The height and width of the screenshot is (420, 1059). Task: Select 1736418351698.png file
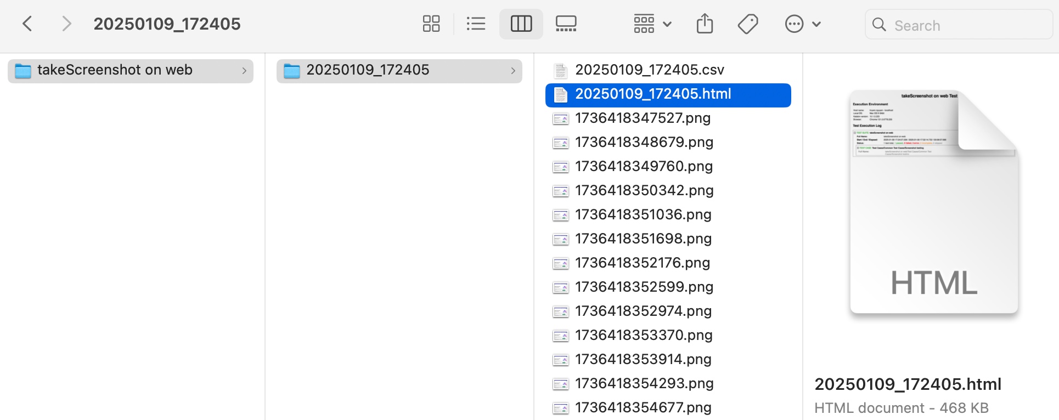pyautogui.click(x=668, y=239)
